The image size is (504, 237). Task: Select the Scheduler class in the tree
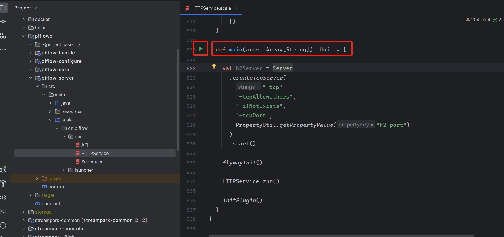pos(92,162)
